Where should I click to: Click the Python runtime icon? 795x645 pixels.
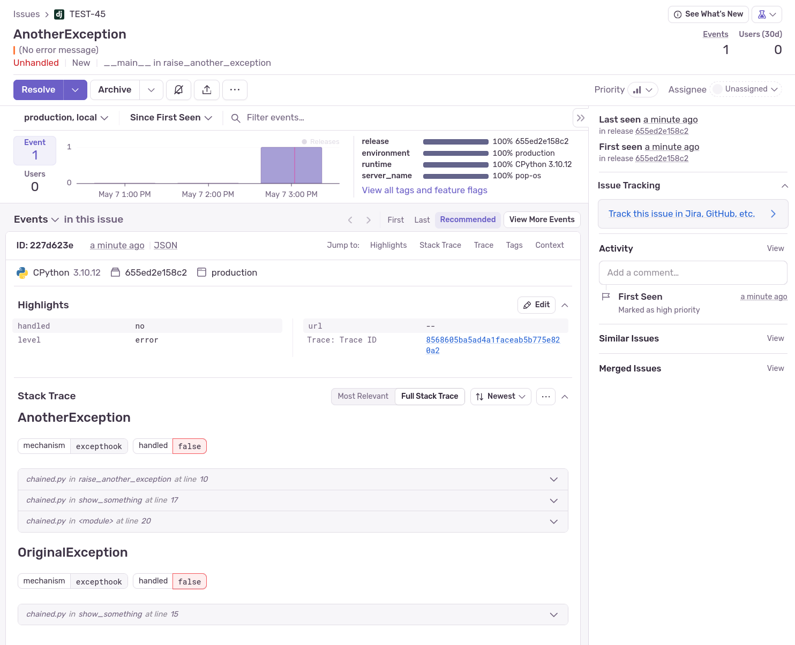[22, 273]
